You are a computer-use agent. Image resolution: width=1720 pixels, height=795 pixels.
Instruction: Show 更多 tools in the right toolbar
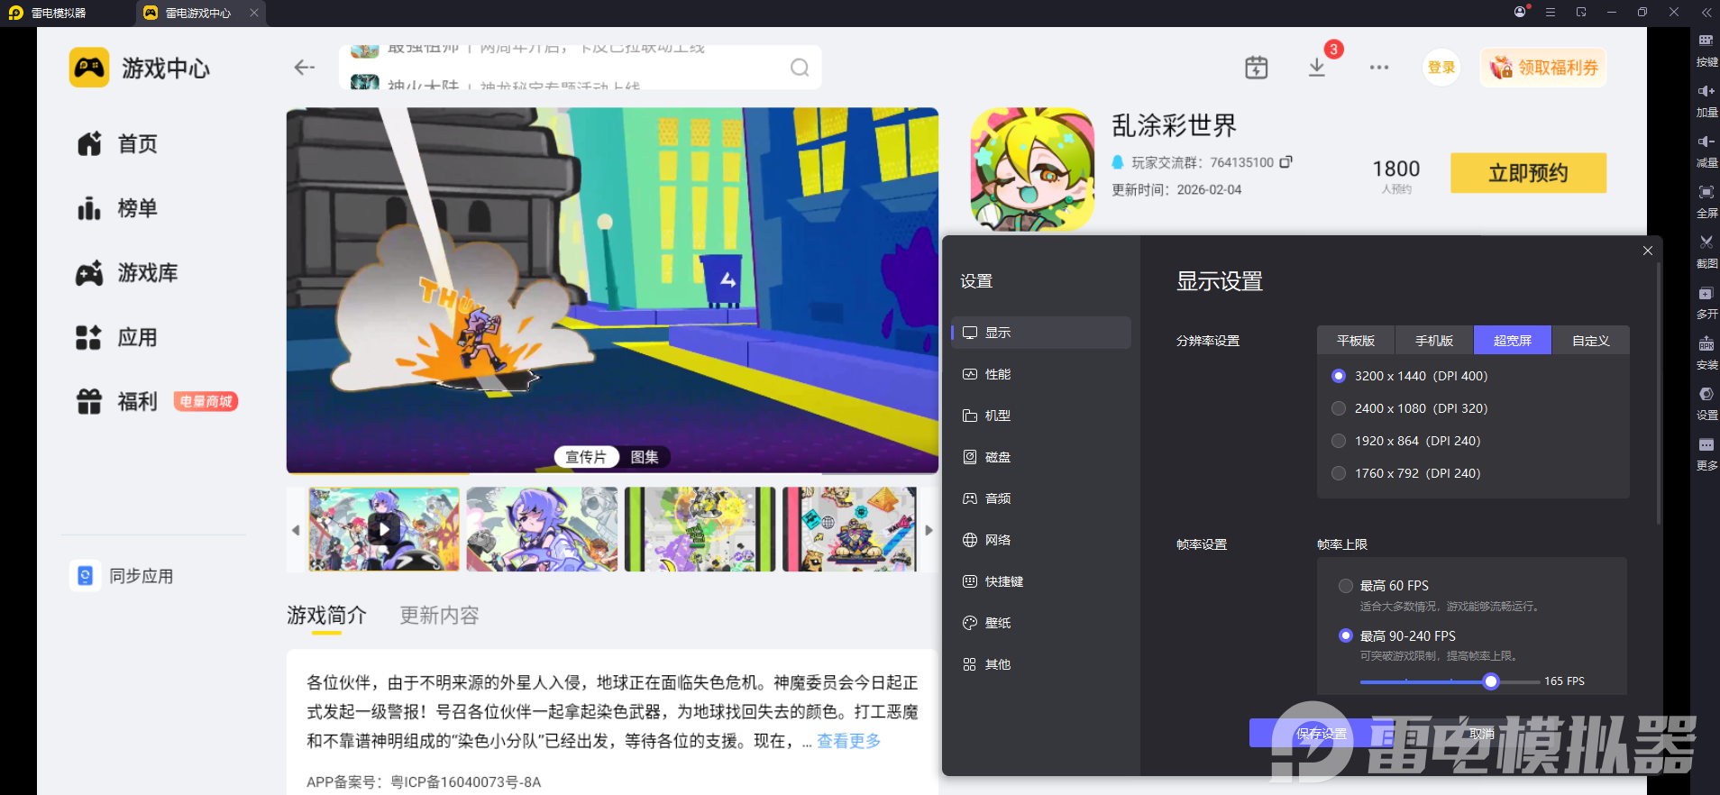(x=1706, y=453)
